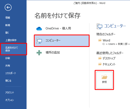Click the computer icon in the location list
Image resolution: width=130 pixels, height=109 pixels.
[x=39, y=41]
